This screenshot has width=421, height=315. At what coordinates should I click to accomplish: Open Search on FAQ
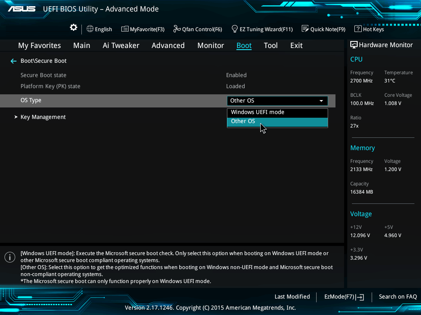(398, 297)
